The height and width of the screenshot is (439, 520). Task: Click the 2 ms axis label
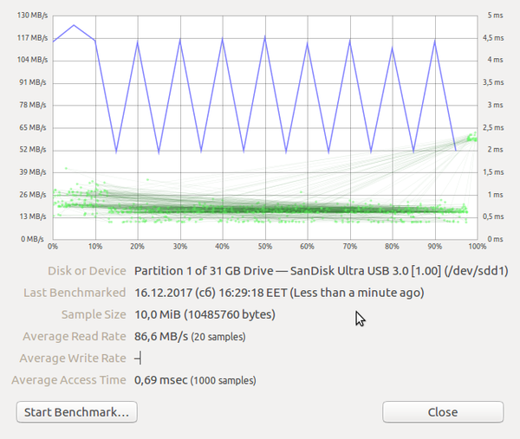pyautogui.click(x=495, y=150)
